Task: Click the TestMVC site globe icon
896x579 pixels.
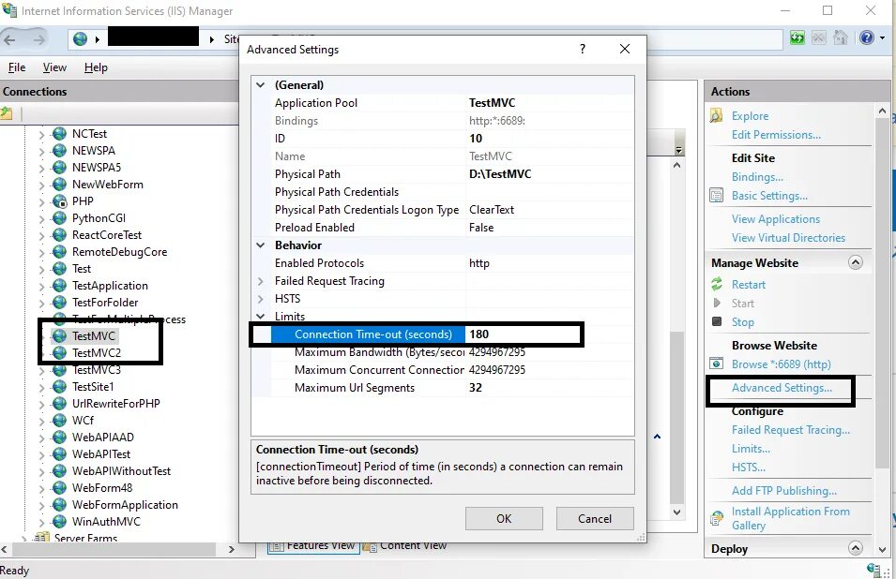Action: tap(59, 336)
